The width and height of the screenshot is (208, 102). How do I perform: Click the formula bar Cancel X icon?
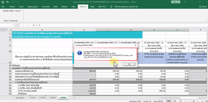(22, 25)
